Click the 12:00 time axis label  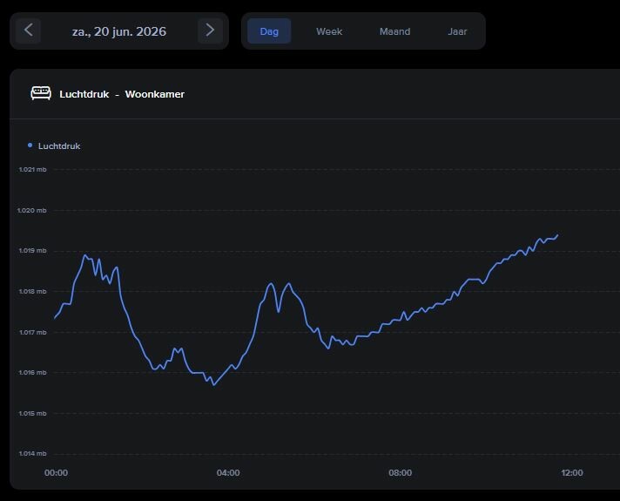point(572,472)
